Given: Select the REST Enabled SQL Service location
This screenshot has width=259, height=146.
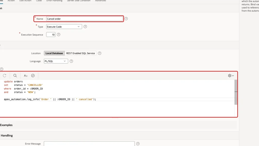Looking at the screenshot, I should 80,53.
